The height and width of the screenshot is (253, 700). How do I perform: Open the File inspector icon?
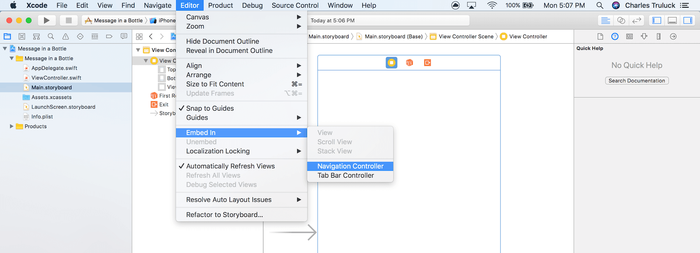600,36
